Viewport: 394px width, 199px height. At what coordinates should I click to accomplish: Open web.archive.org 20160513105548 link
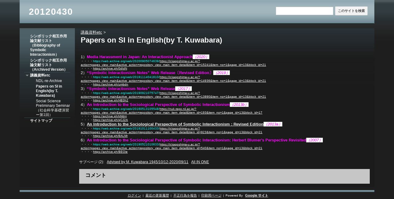tap(126, 109)
